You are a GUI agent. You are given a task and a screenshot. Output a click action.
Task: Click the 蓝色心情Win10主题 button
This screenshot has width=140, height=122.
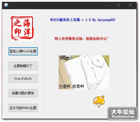23,51
